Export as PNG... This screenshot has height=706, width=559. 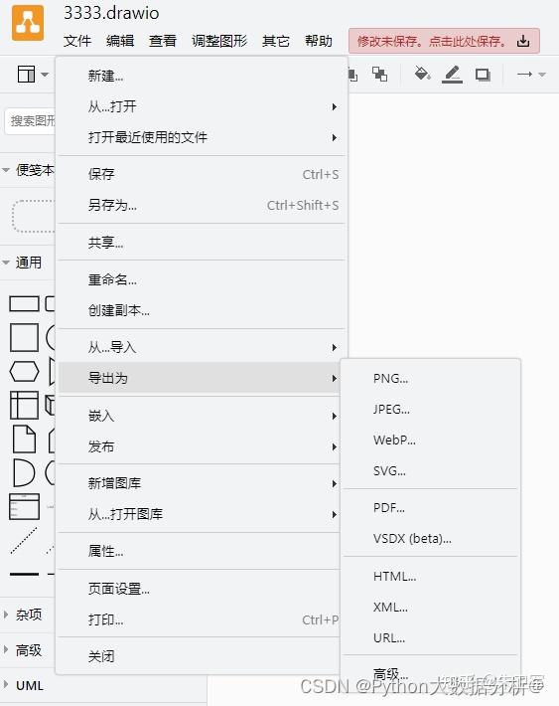click(x=431, y=378)
